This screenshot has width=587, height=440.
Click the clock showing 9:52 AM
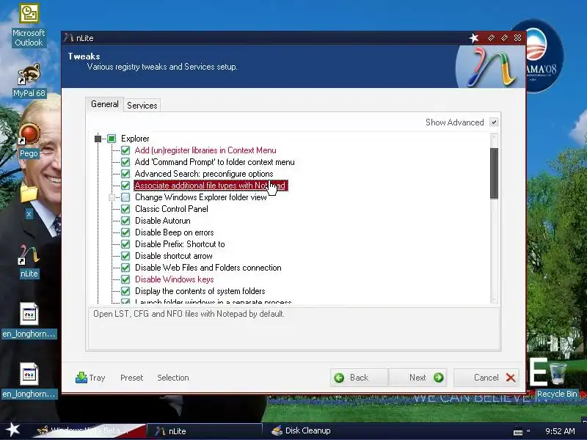tap(560, 431)
